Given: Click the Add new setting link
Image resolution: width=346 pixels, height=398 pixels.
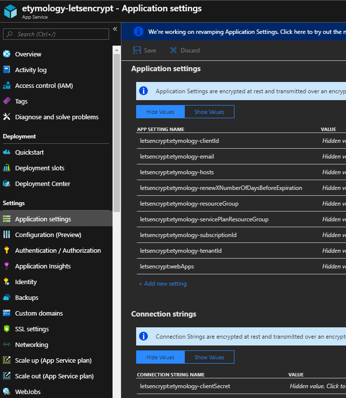Looking at the screenshot, I should pyautogui.click(x=163, y=284).
